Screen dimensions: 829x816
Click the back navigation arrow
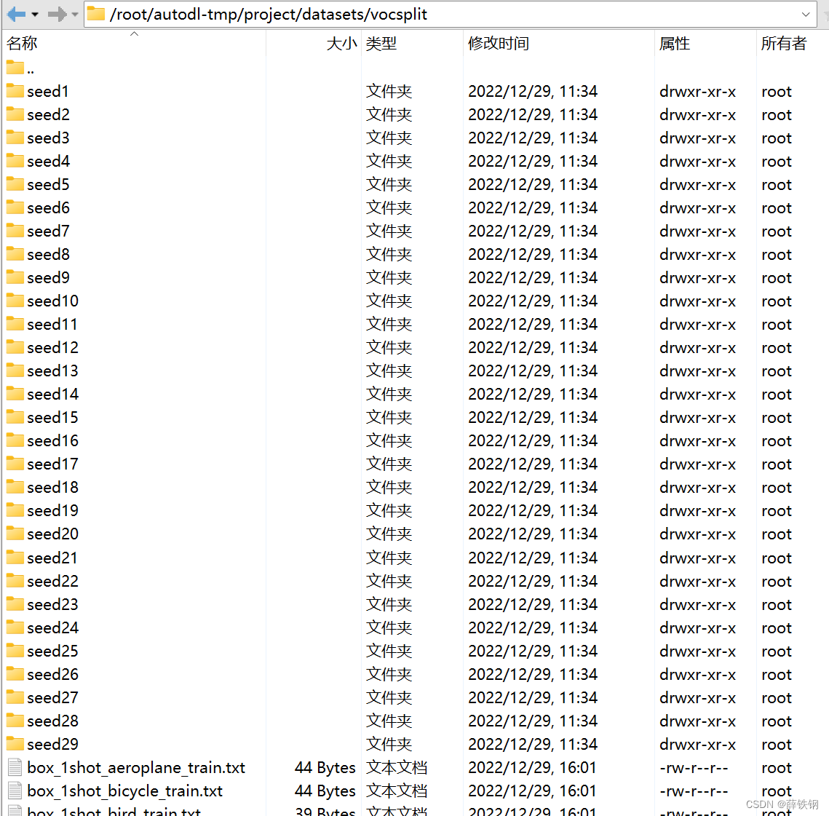17,15
